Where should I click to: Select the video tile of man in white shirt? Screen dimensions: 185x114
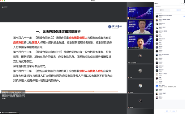pyautogui.click(x=140, y=27)
